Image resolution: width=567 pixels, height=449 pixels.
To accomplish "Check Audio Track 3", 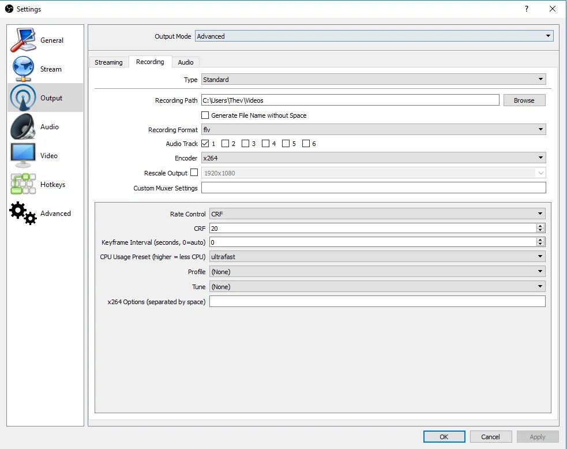I will click(245, 143).
